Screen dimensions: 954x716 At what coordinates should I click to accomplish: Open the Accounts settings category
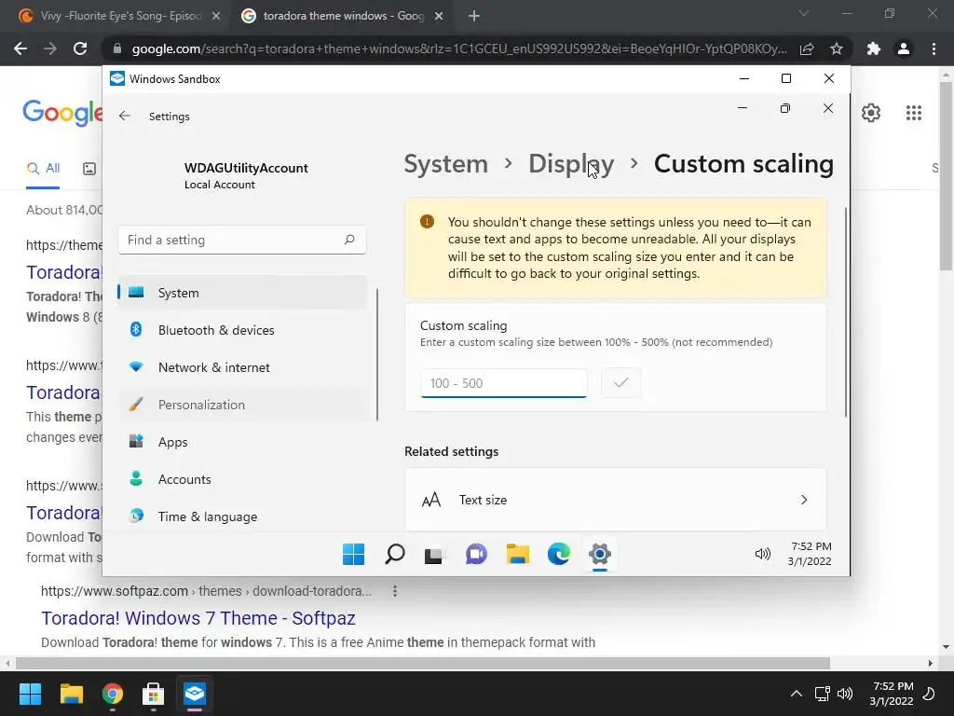point(242,479)
